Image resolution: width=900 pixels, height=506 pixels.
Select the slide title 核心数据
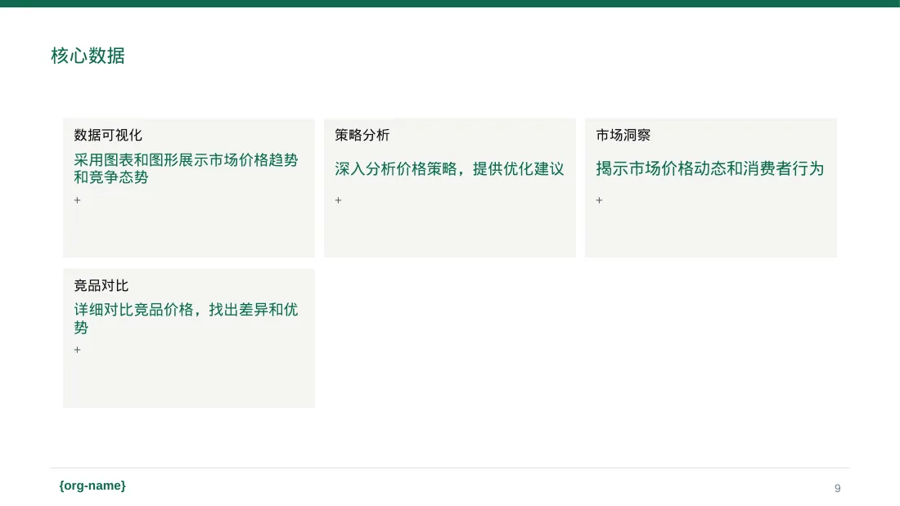tap(88, 56)
